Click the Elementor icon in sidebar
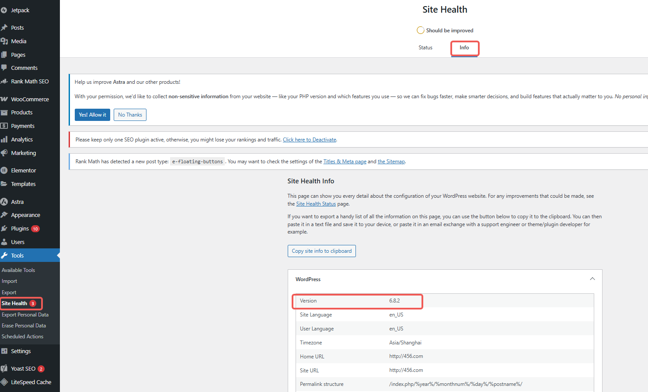The image size is (648, 392). 4,170
